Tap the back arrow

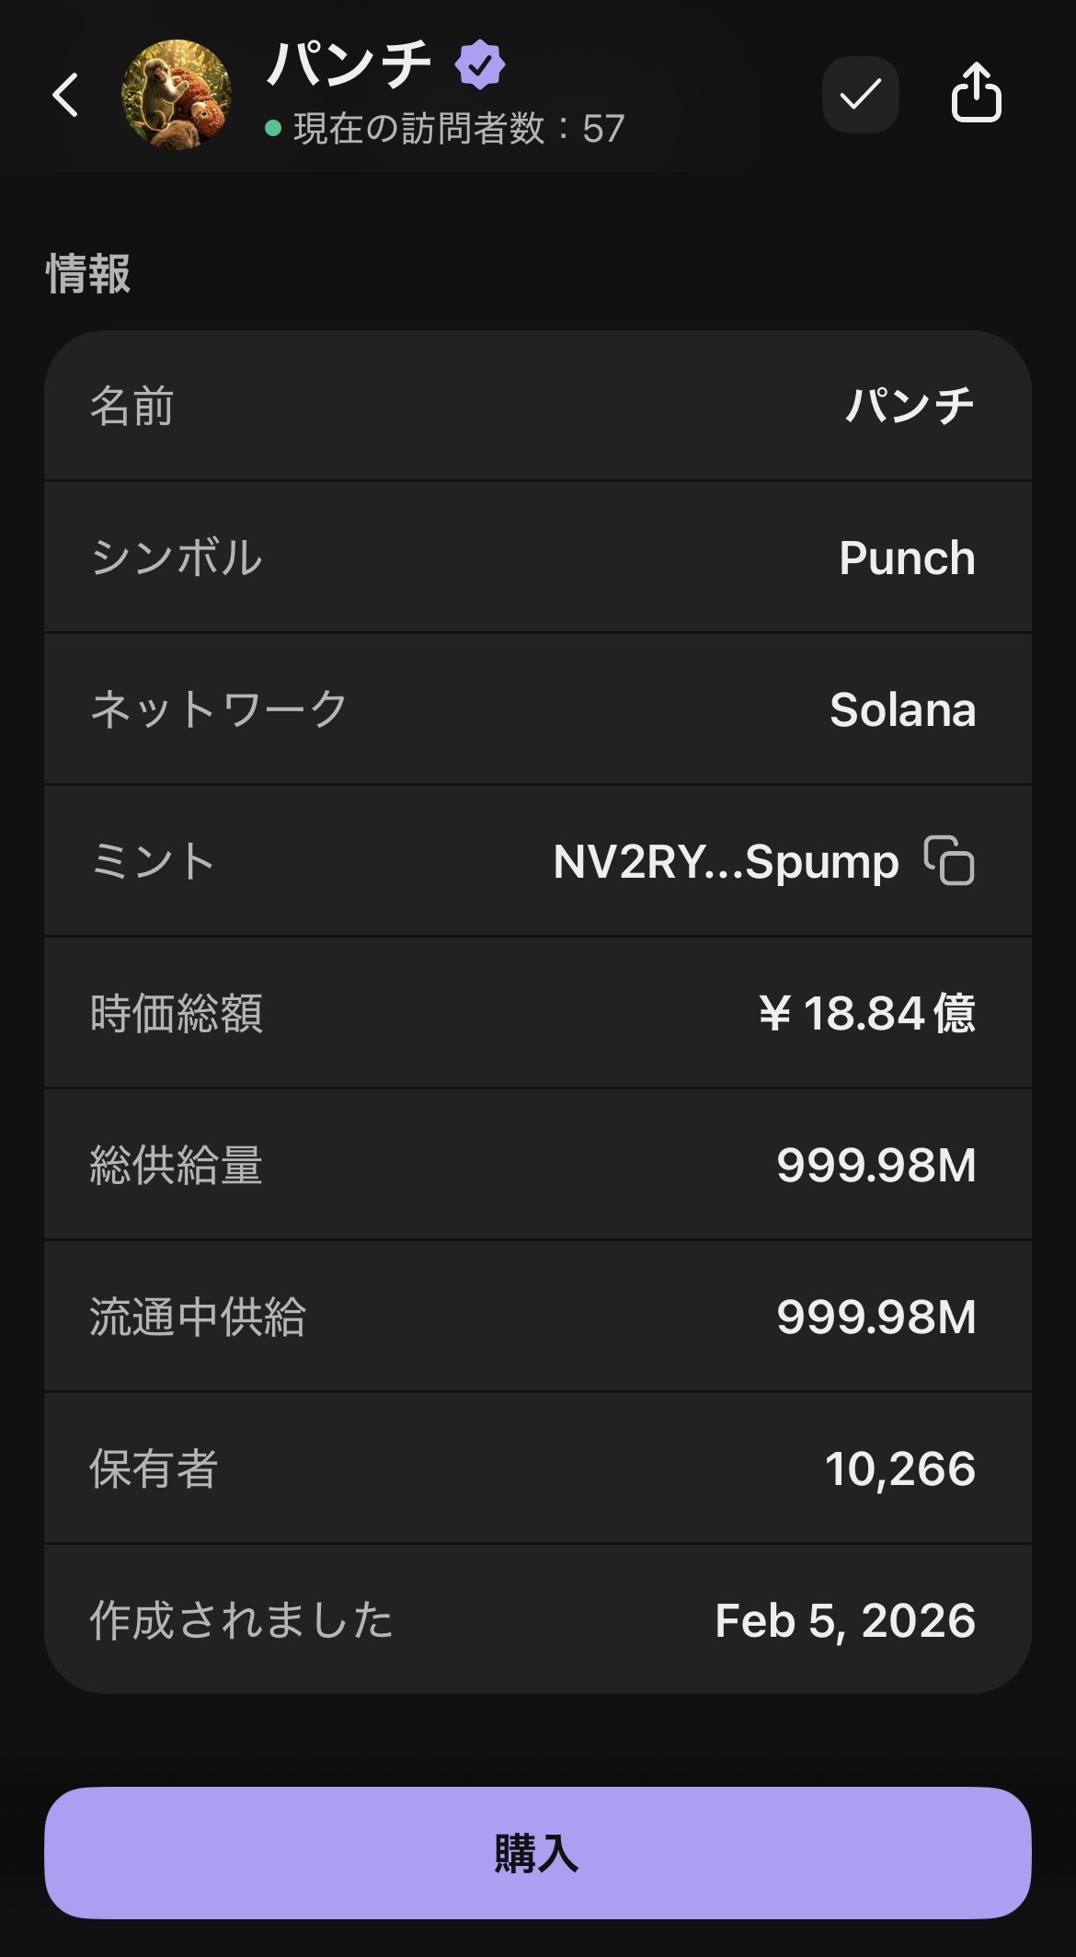(65, 95)
